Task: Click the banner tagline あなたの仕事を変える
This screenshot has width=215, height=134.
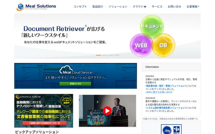Action: tap(66, 42)
